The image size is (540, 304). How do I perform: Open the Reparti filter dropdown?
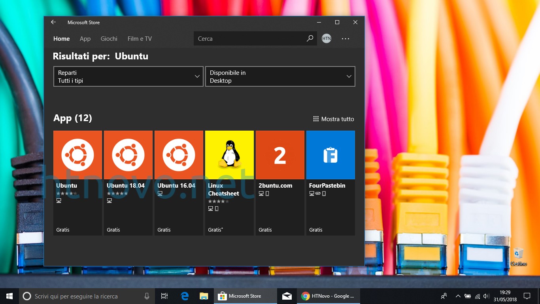click(x=128, y=76)
